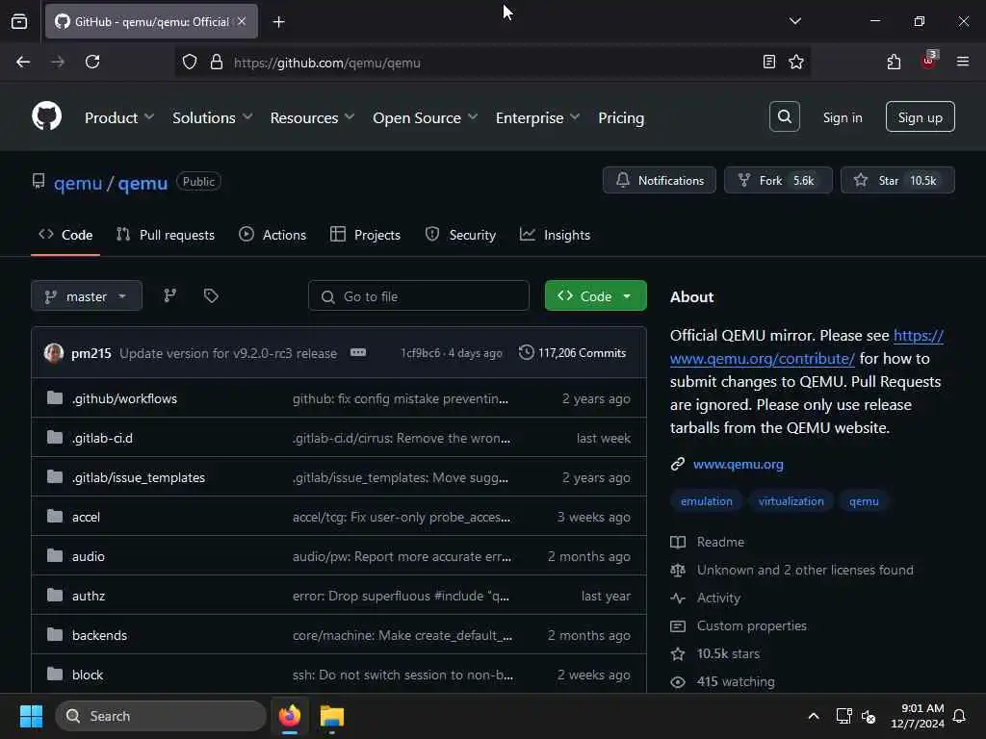The image size is (986, 739).
Task: Click the Sign up button
Action: [920, 116]
